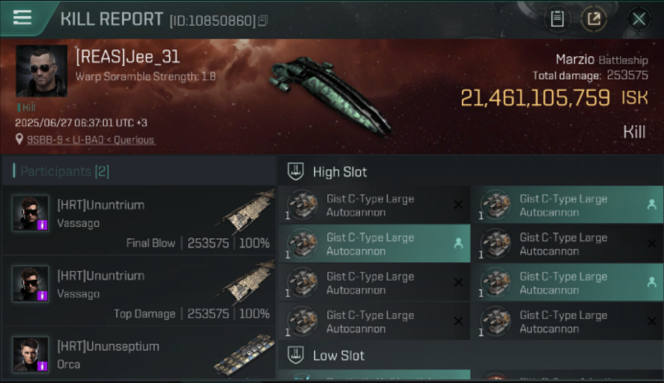The height and width of the screenshot is (383, 664).
Task: Open the hamburger main menu
Action: tap(22, 17)
